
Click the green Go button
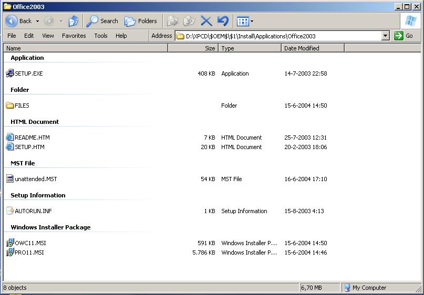(404, 36)
